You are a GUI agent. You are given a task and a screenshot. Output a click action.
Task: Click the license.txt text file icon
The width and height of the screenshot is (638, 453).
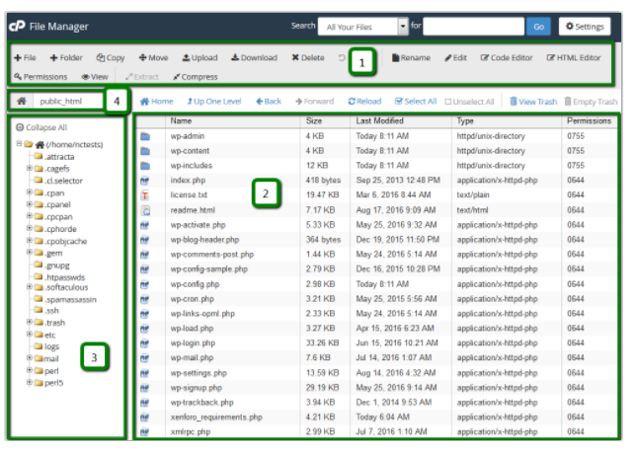pos(145,195)
